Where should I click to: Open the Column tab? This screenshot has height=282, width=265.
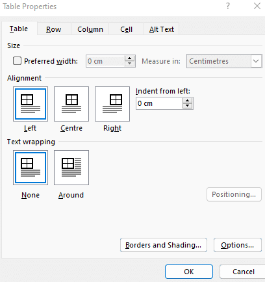(x=90, y=29)
